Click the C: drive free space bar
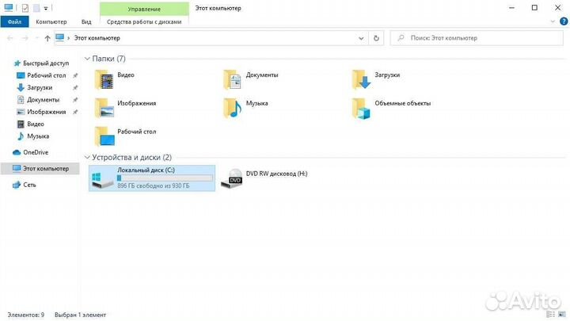Screen dimensions: 570x321 [165, 178]
